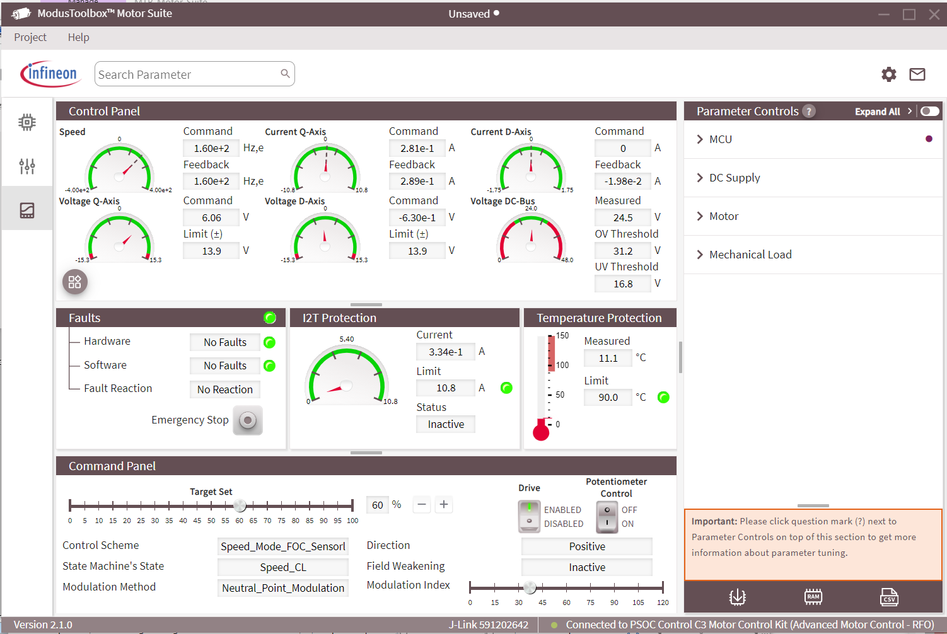Click the MCU modified purple dot

click(929, 139)
